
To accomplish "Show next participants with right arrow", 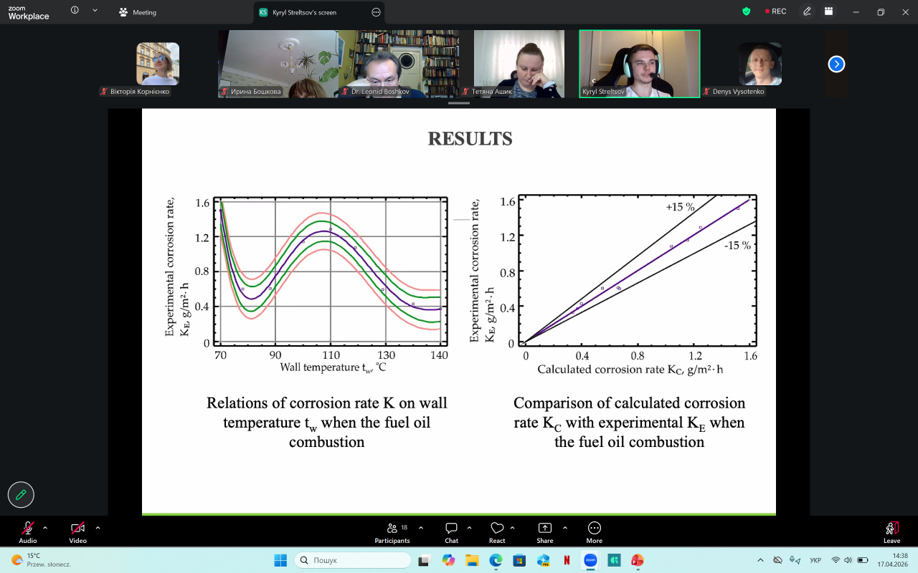I will (x=836, y=64).
